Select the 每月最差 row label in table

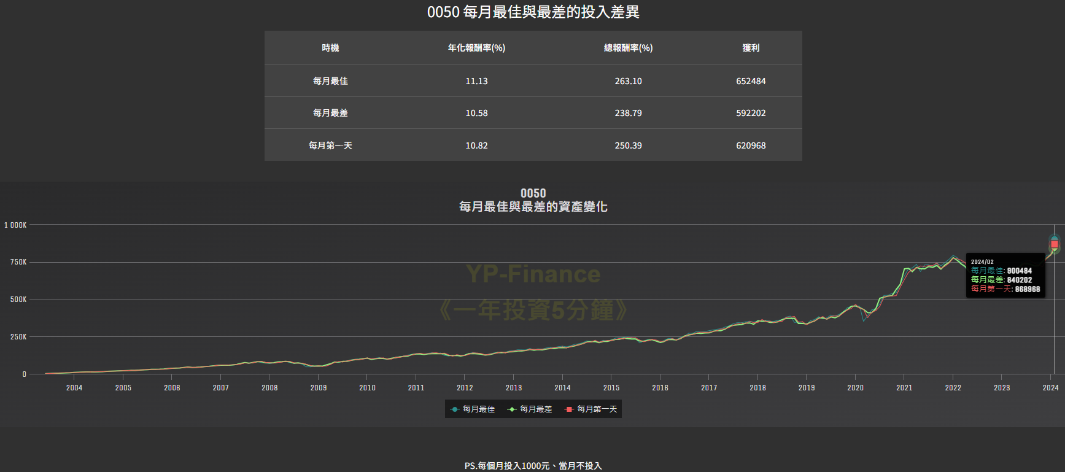(330, 113)
